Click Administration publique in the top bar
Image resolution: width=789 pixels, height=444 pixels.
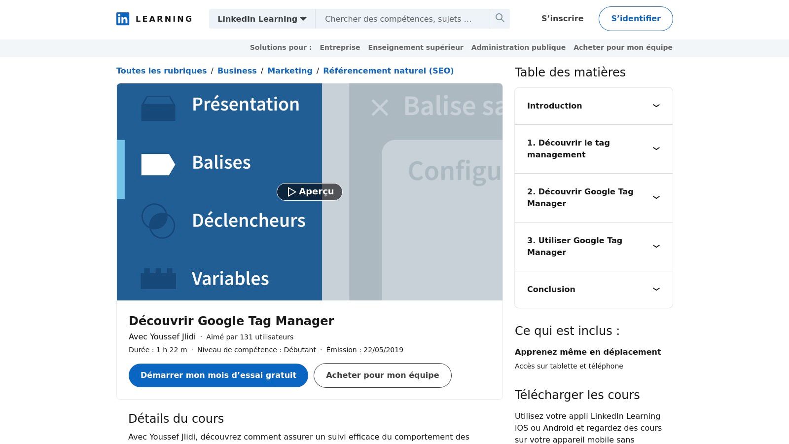pos(518,47)
